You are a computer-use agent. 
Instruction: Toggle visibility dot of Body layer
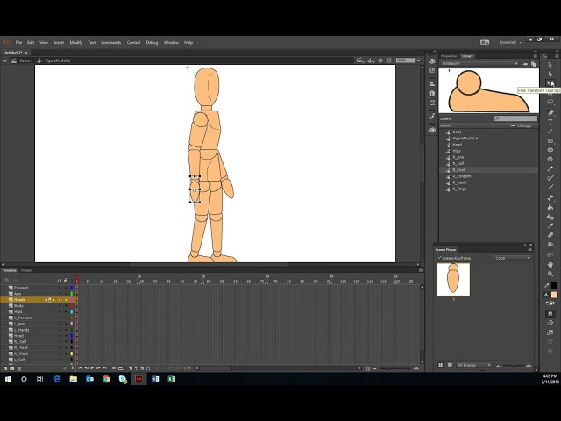pyautogui.click(x=60, y=306)
